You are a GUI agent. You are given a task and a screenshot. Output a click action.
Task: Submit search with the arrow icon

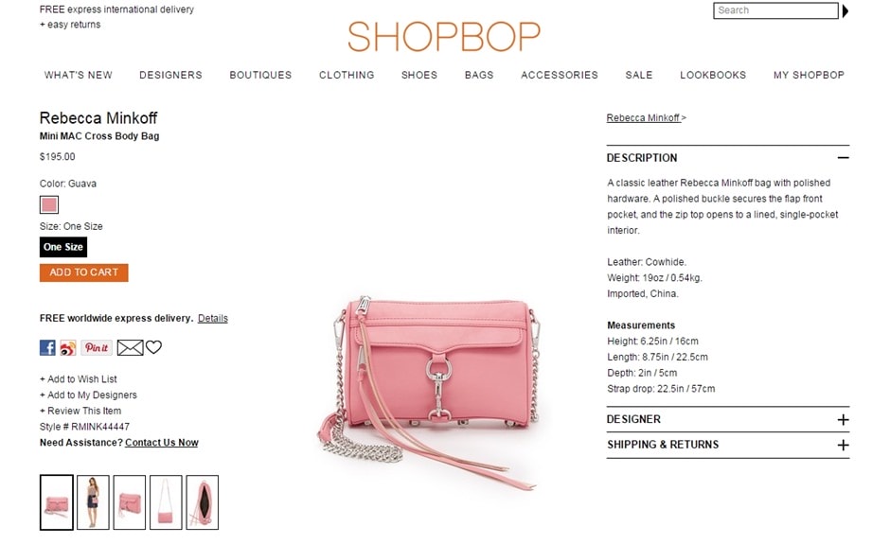click(x=845, y=10)
